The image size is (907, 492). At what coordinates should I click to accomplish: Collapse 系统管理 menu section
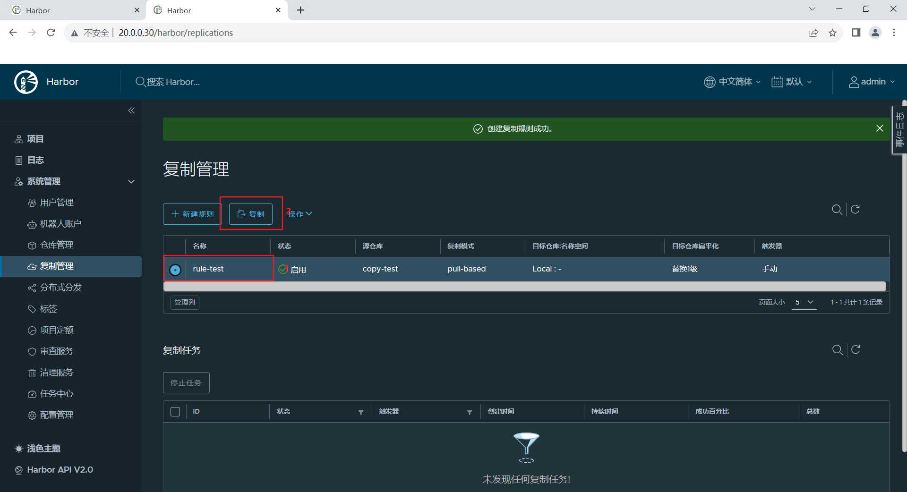(x=131, y=181)
